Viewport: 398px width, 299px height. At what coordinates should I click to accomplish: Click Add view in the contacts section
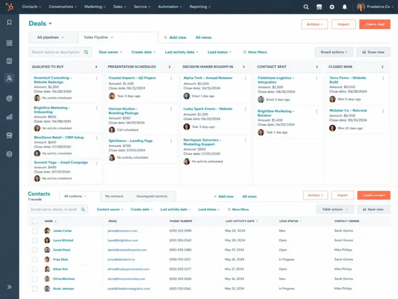coord(223,197)
